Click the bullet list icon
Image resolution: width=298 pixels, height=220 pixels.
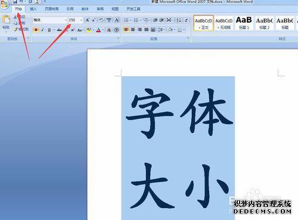(x=126, y=20)
